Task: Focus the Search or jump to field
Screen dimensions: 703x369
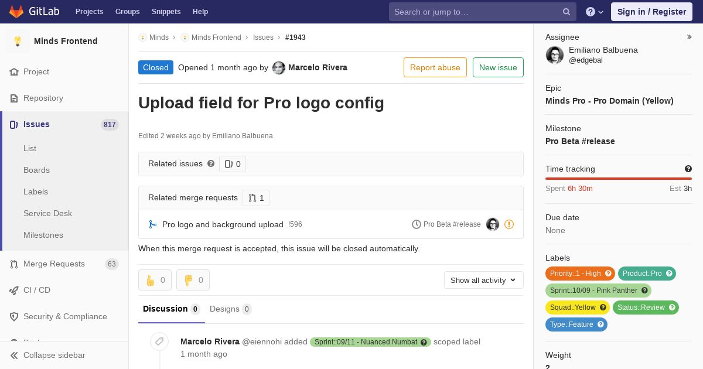Action: (483, 12)
